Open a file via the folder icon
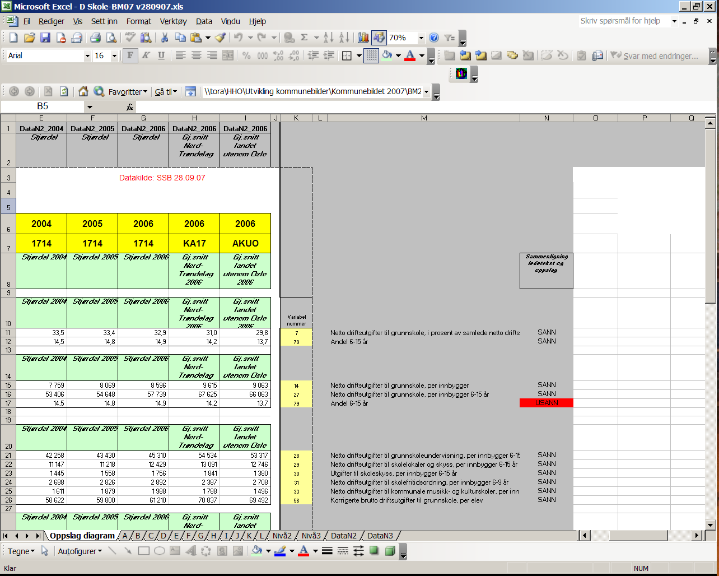 click(x=30, y=38)
